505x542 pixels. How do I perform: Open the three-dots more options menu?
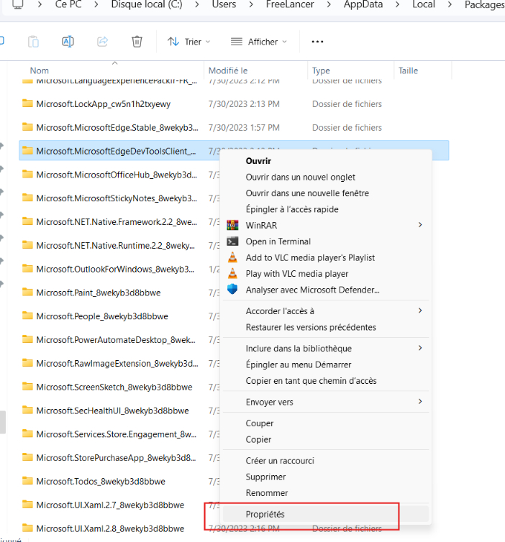[x=317, y=42]
